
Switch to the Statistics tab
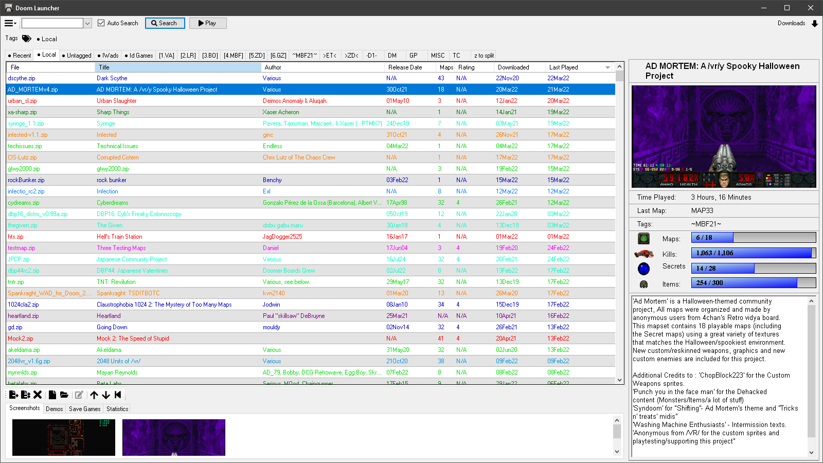coord(117,409)
